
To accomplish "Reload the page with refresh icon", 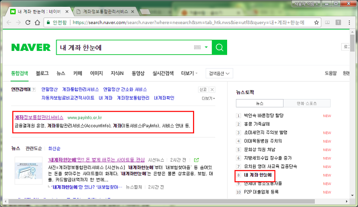I will (28, 22).
